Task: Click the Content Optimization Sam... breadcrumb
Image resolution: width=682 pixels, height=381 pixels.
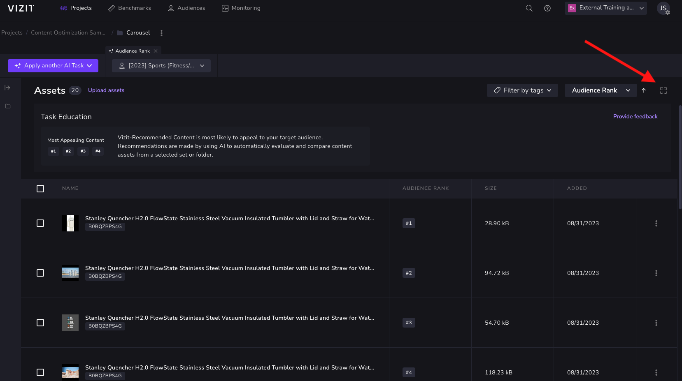Action: (x=68, y=33)
